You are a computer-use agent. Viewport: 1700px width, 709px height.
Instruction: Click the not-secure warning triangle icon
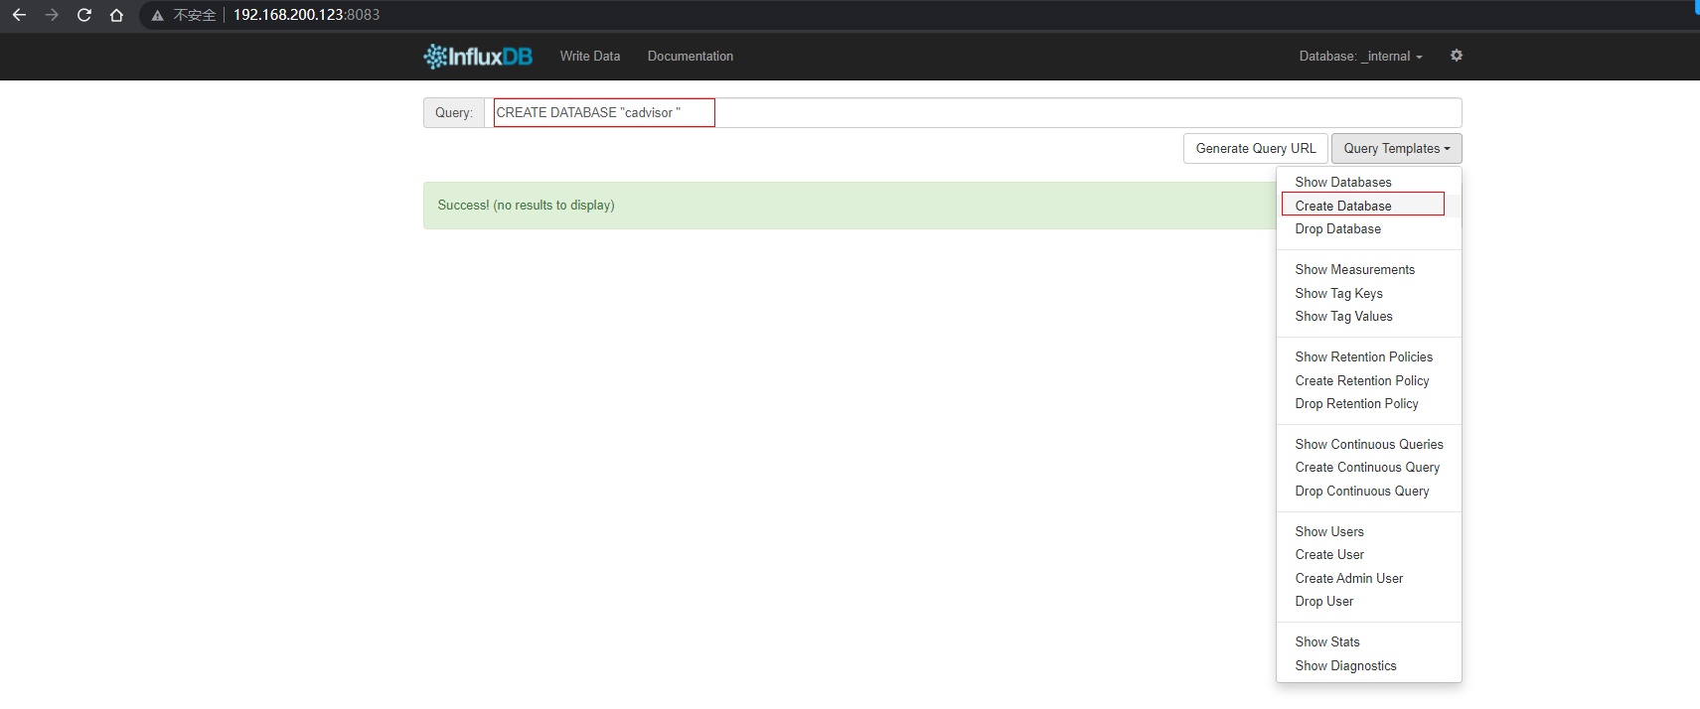click(x=157, y=15)
